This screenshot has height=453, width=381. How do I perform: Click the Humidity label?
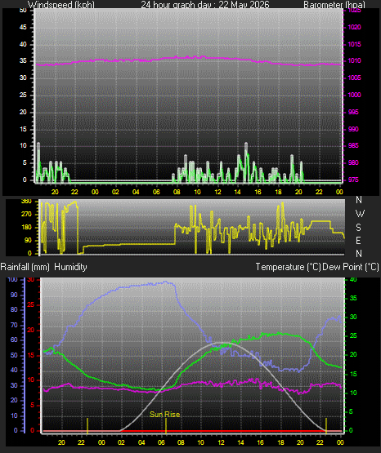(x=70, y=267)
